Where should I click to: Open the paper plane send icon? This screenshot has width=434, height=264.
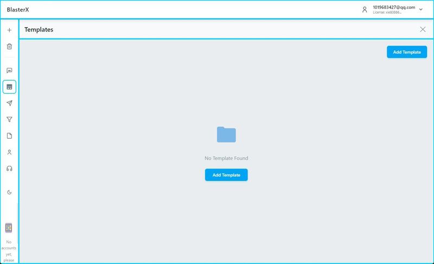pyautogui.click(x=9, y=103)
